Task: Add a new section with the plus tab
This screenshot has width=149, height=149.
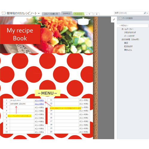Action: [97, 14]
